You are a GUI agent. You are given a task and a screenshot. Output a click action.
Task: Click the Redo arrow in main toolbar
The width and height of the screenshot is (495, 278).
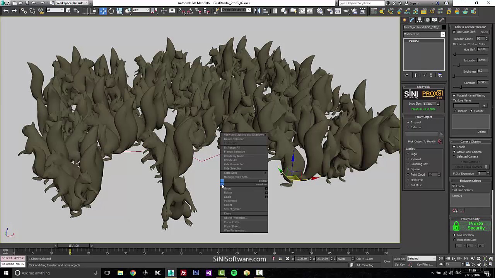pyautogui.click(x=14, y=11)
